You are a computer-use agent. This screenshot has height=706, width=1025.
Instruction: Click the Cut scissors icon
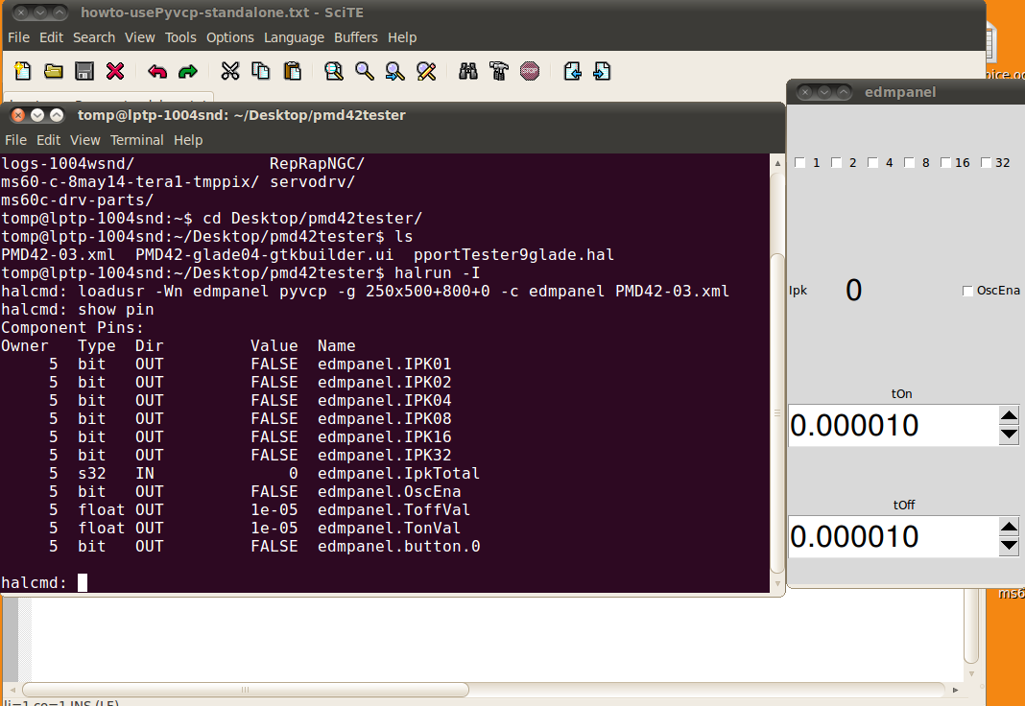tap(230, 71)
